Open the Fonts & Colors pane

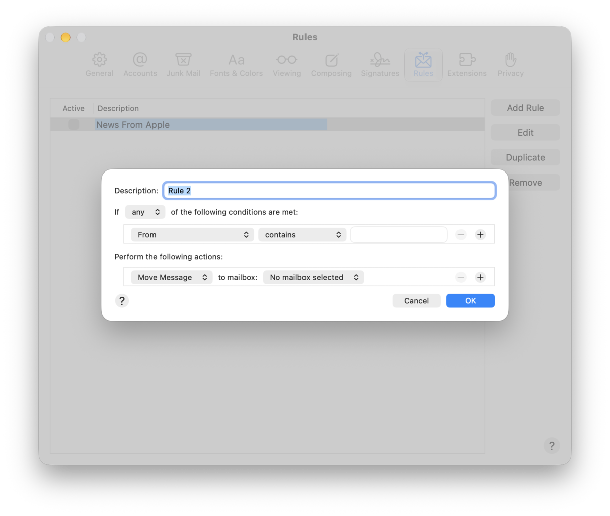click(x=236, y=65)
